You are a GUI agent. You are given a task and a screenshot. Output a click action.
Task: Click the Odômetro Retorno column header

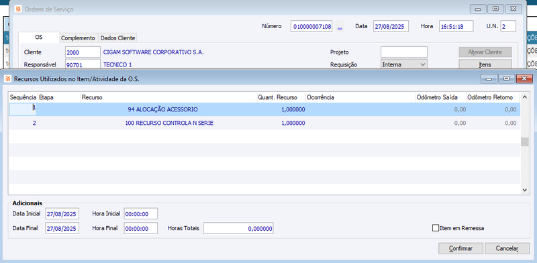tap(493, 97)
